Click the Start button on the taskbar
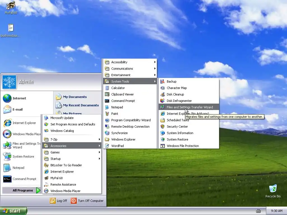The height and width of the screenshot is (215, 287). [13, 211]
